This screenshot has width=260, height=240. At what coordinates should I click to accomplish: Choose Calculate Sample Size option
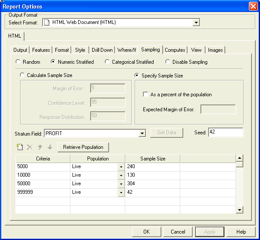22,75
